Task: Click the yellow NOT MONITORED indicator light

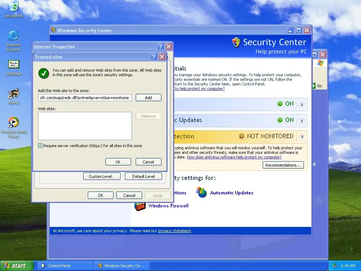Action: pos(241,136)
